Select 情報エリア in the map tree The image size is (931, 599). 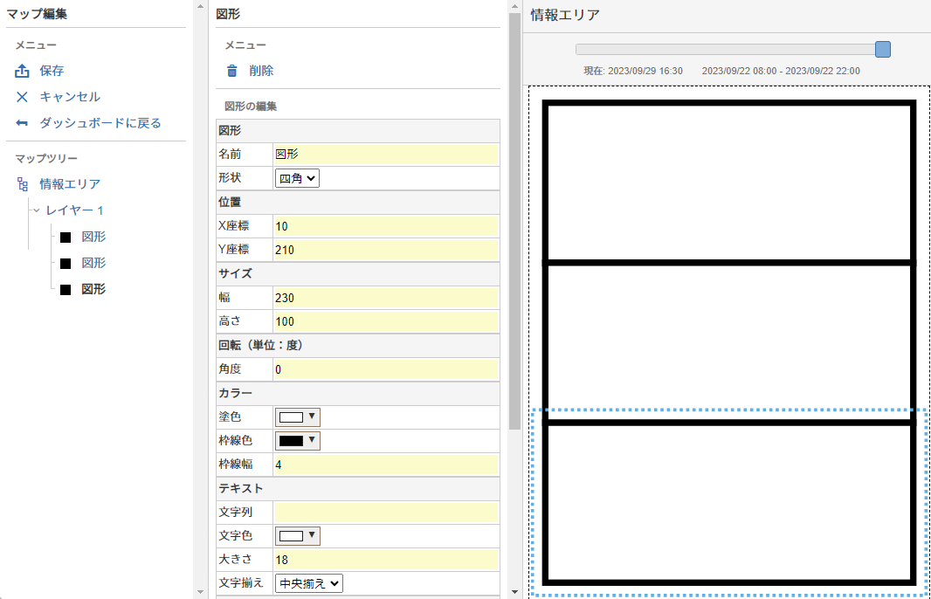(70, 184)
